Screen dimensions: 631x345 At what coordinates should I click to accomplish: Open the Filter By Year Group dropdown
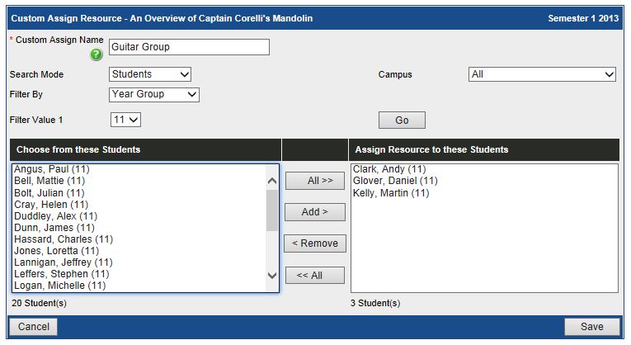pyautogui.click(x=154, y=94)
